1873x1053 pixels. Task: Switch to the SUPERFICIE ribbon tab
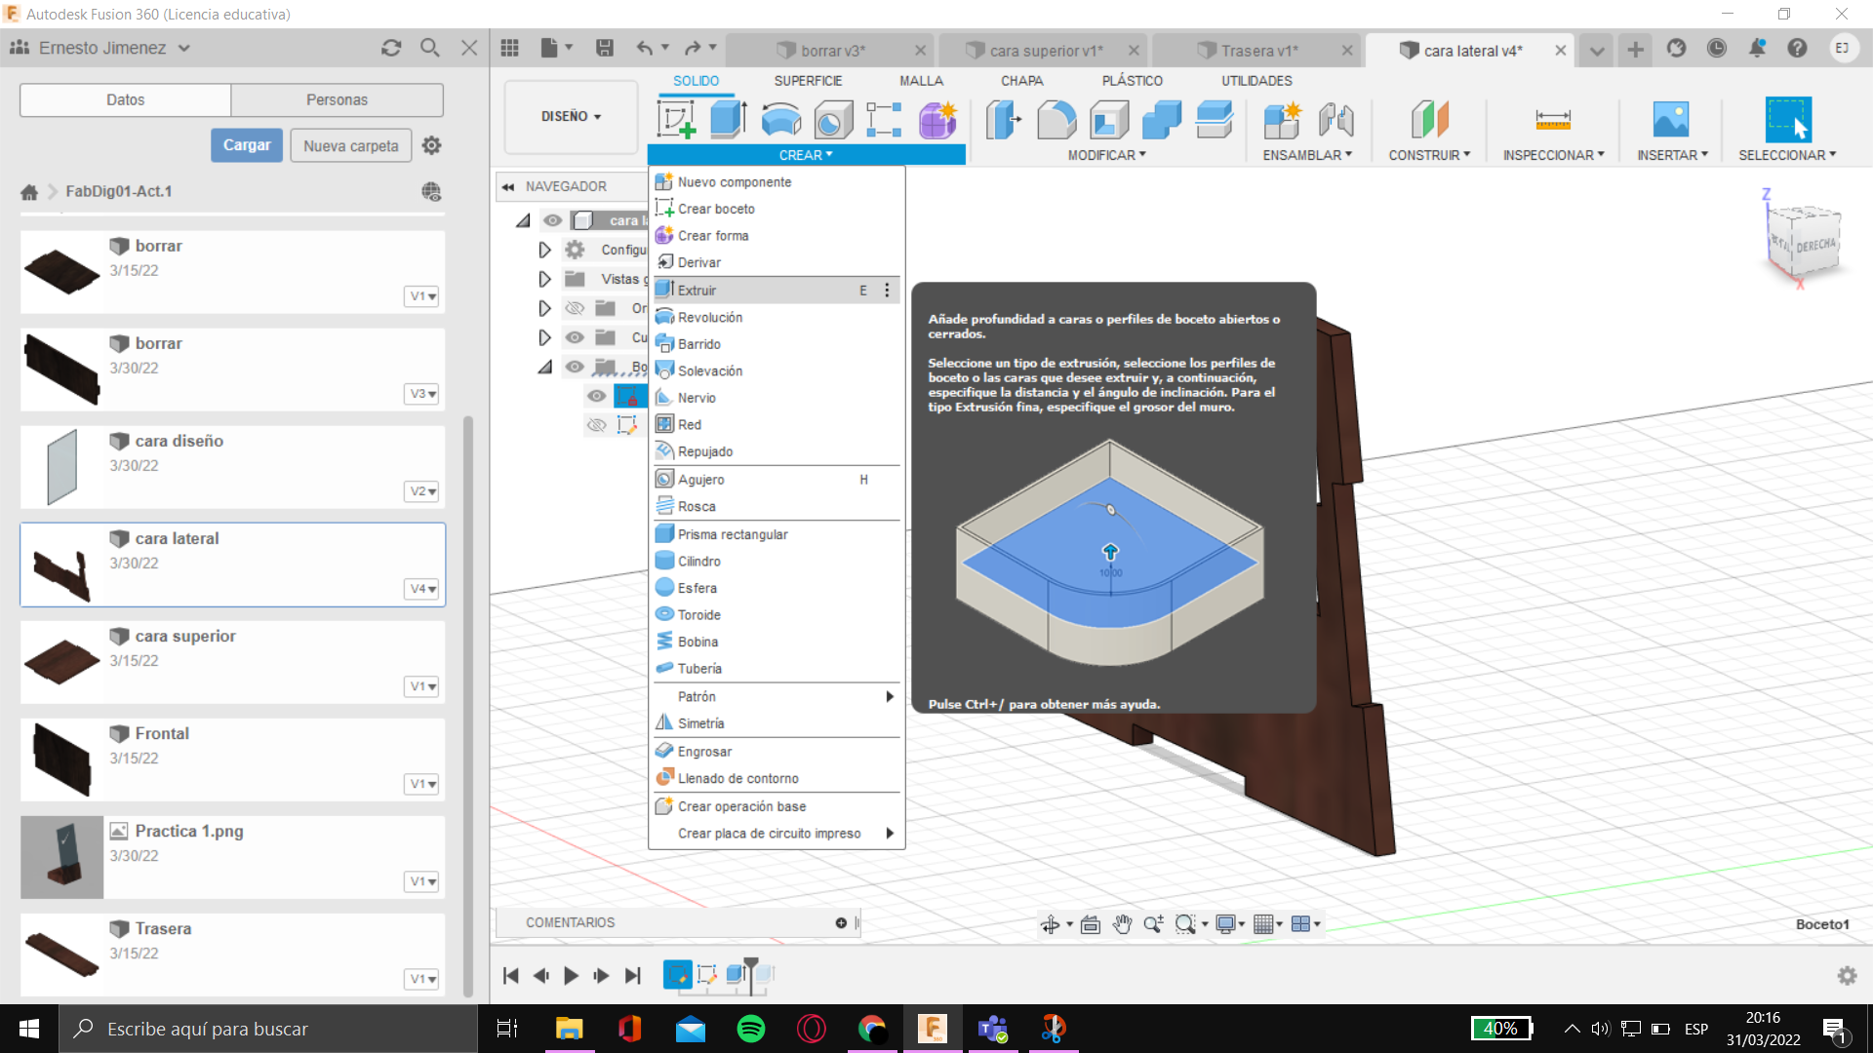point(808,81)
